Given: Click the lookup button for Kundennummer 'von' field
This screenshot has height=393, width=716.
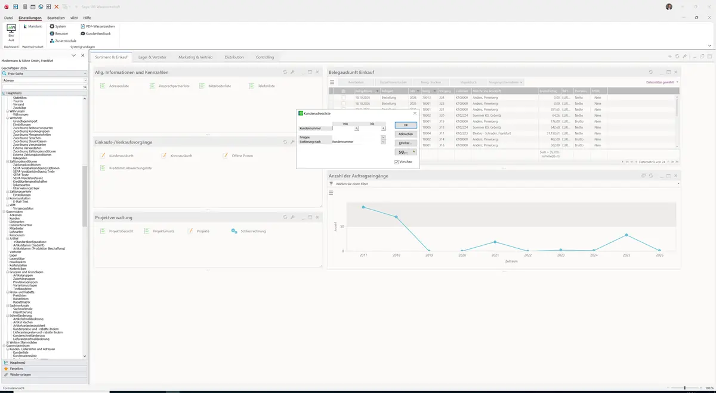Looking at the screenshot, I should [x=356, y=128].
